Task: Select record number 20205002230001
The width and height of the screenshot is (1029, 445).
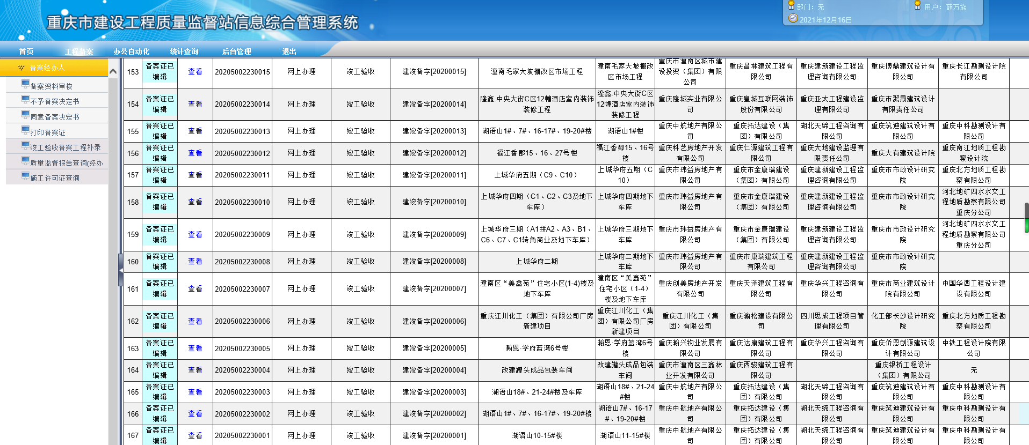Action: (242, 435)
